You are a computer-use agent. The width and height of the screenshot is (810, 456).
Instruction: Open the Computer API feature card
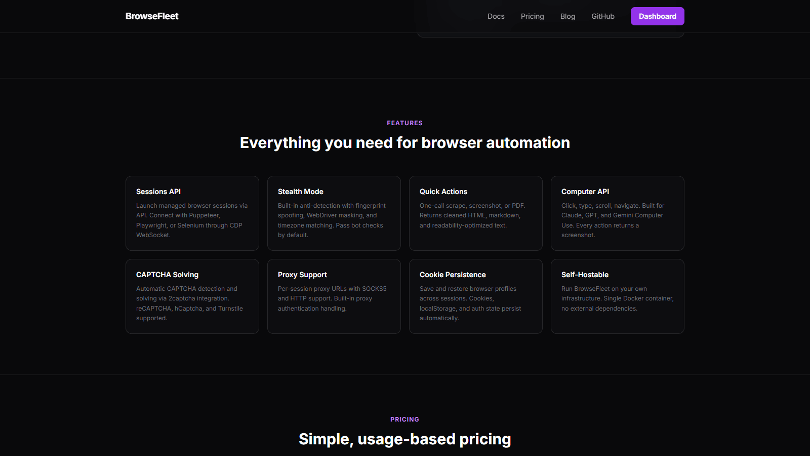[617, 213]
